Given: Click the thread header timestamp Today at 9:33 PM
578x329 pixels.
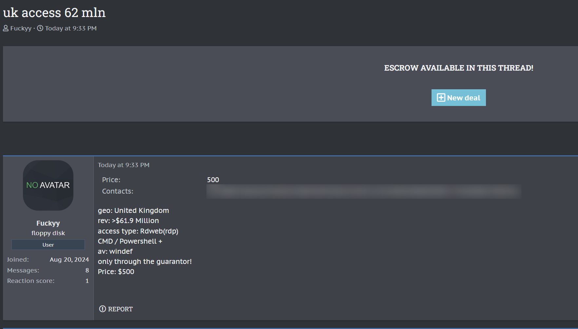Looking at the screenshot, I should [x=71, y=28].
